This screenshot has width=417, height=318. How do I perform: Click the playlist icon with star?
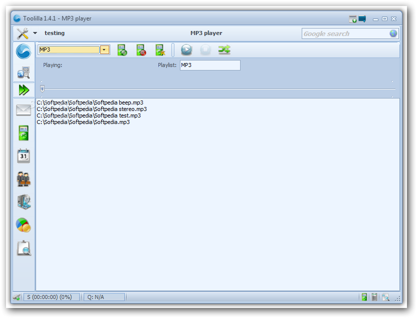coord(160,50)
